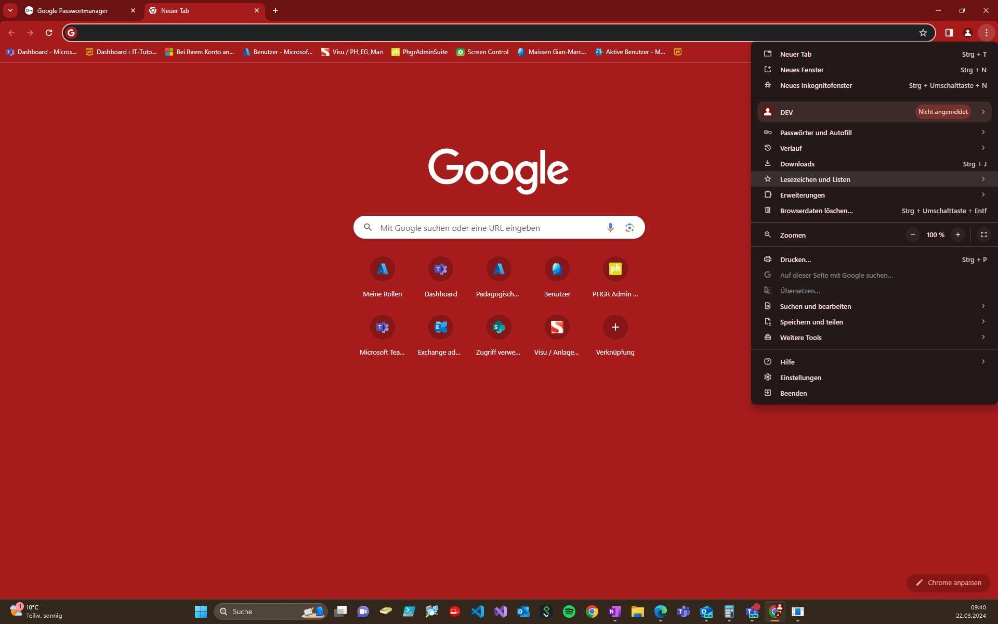Click the voice search microphone icon

(610, 228)
